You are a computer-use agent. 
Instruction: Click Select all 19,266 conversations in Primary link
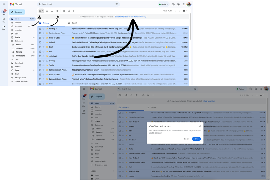click(130, 17)
